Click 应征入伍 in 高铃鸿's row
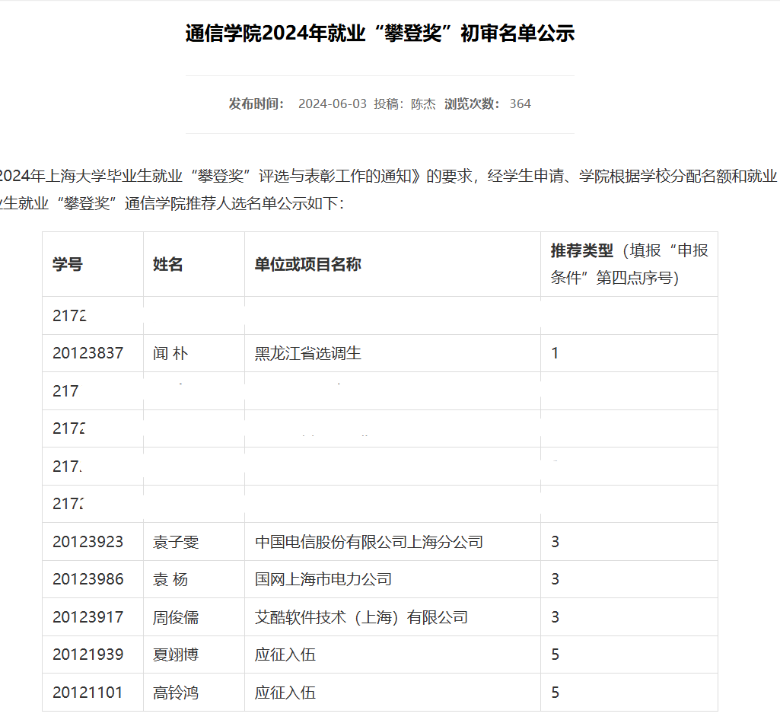The height and width of the screenshot is (723, 780). (285, 693)
